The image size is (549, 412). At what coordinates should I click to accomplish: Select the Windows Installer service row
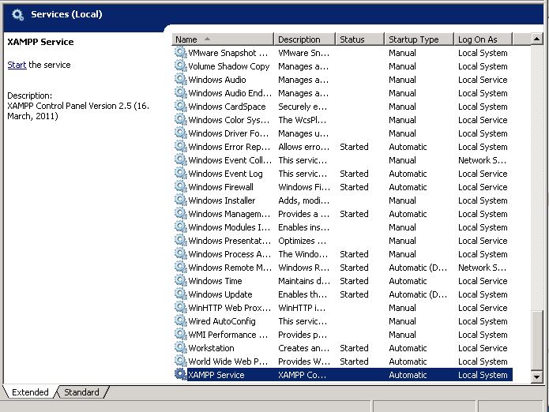click(x=221, y=200)
